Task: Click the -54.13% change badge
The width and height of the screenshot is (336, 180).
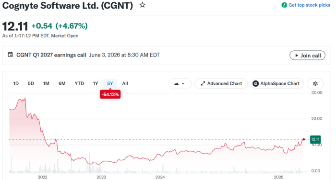Action: pyautogui.click(x=110, y=94)
